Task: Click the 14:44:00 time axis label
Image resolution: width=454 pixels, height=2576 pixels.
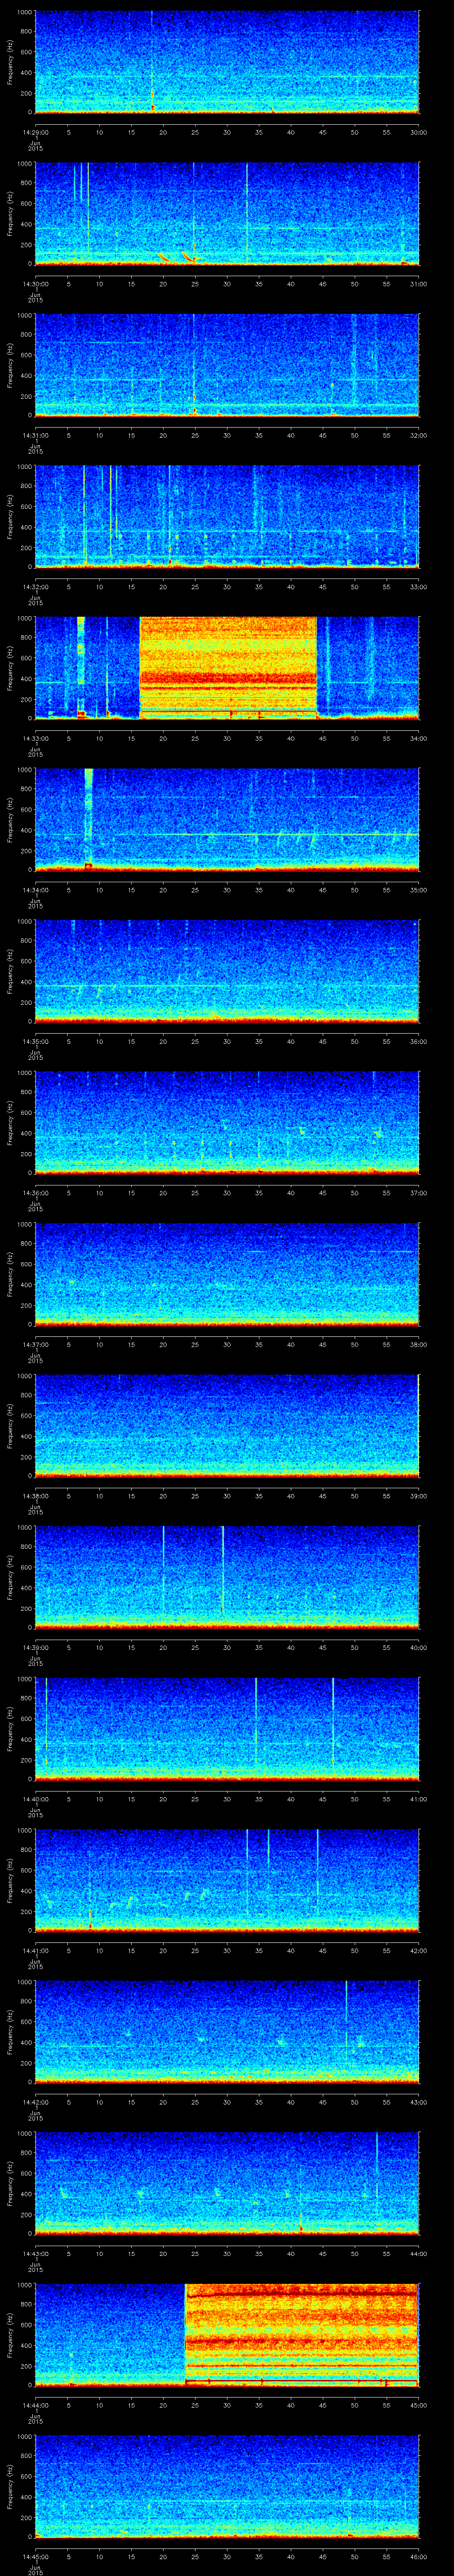Action: (x=35, y=2405)
